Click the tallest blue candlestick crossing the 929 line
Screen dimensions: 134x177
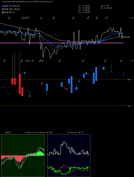(72, 84)
